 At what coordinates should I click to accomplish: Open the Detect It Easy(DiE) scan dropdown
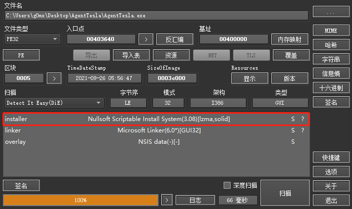point(54,103)
